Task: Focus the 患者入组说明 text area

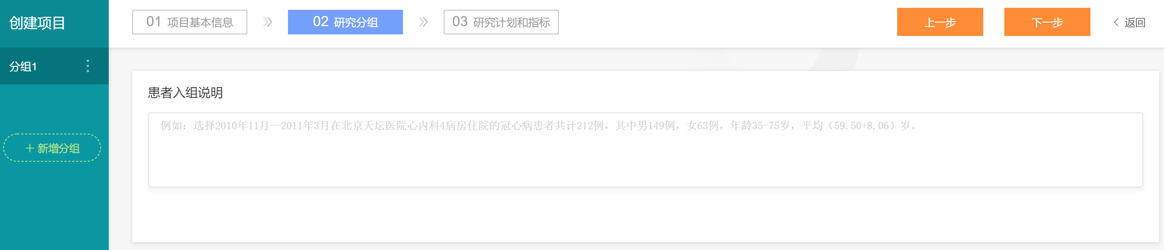Action: tap(645, 150)
